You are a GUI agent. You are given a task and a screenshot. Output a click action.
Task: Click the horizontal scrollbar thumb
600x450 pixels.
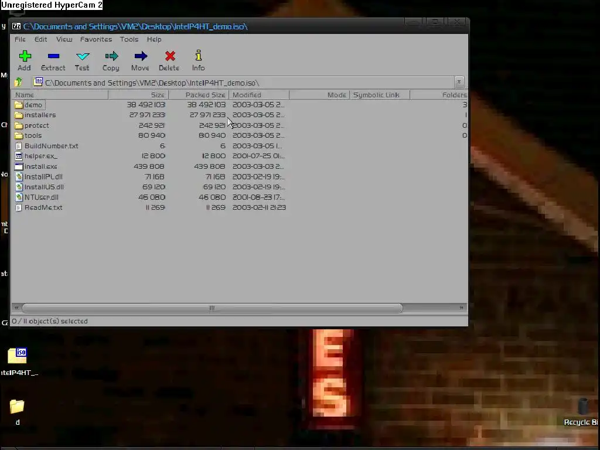coord(212,308)
